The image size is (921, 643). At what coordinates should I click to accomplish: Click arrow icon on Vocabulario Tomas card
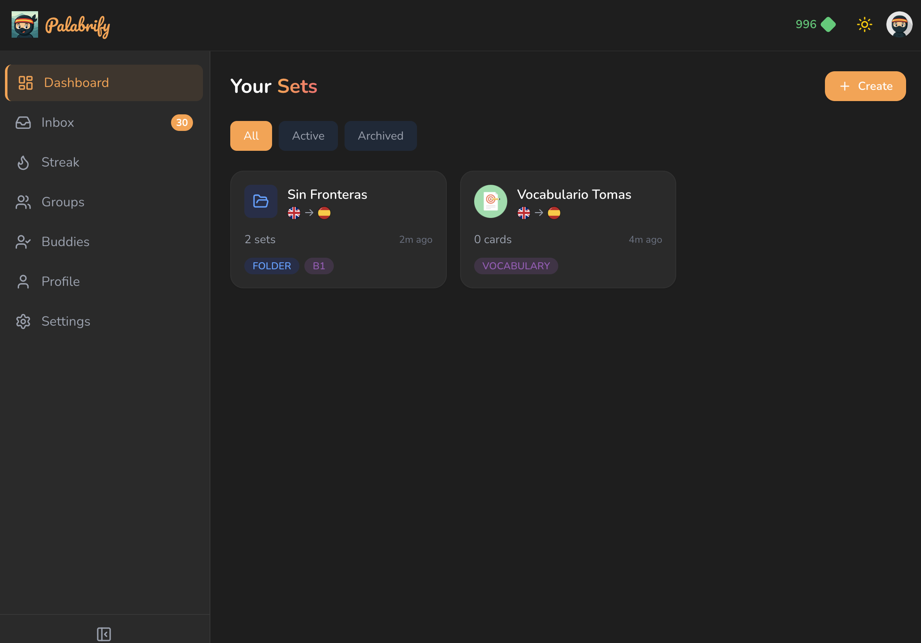click(539, 213)
